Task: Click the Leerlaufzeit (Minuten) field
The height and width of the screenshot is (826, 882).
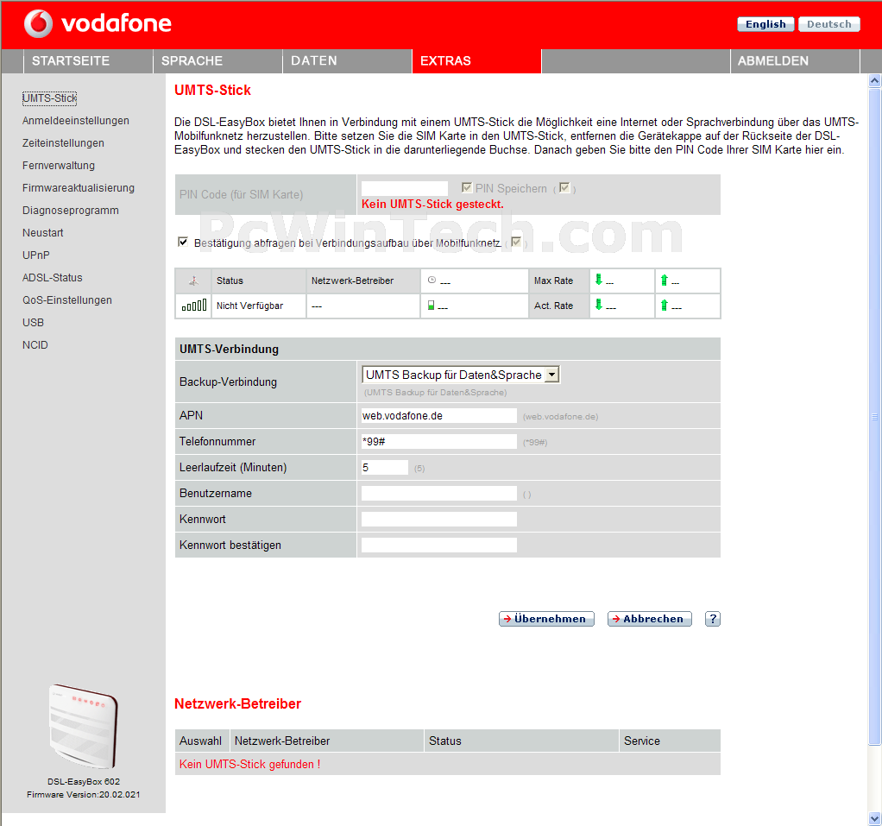Action: [385, 468]
